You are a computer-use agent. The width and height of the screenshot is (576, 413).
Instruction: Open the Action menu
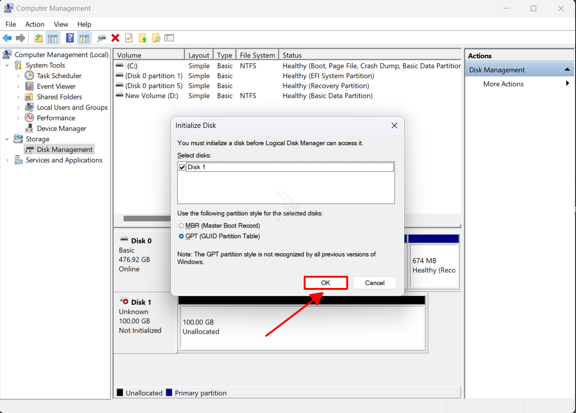[x=35, y=24]
